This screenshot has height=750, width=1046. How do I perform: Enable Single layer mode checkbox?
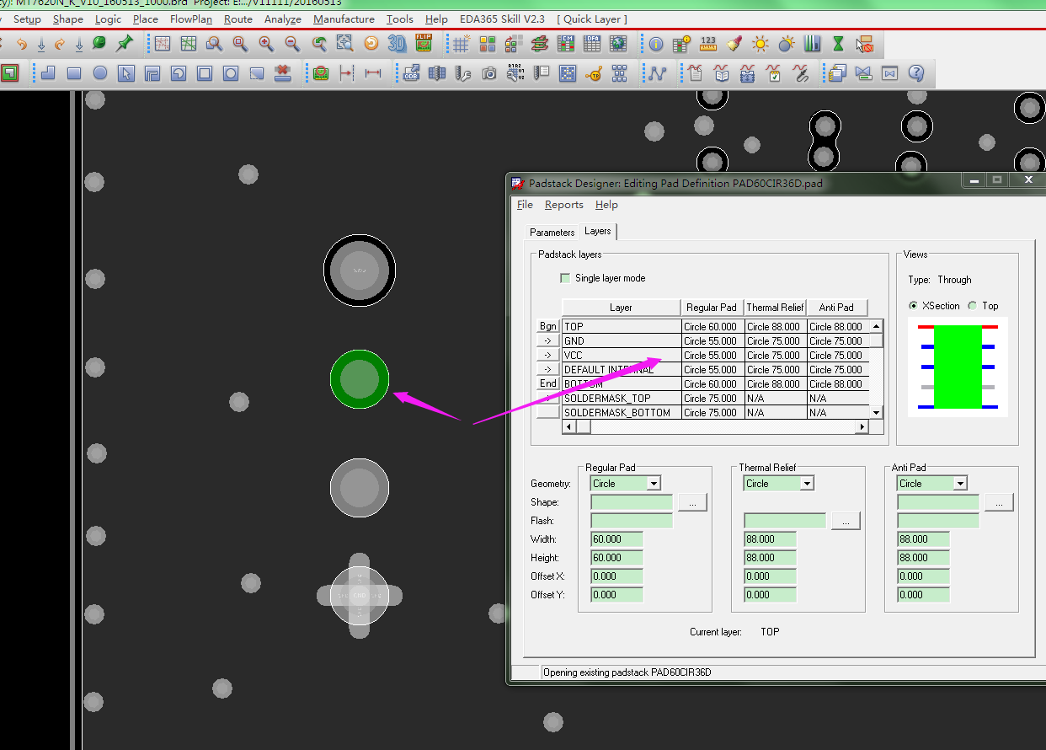565,278
